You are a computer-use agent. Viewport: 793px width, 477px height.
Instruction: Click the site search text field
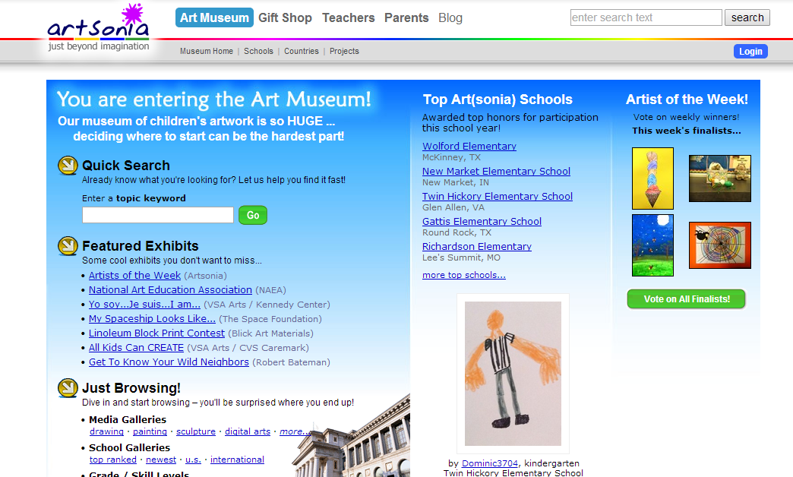point(646,17)
